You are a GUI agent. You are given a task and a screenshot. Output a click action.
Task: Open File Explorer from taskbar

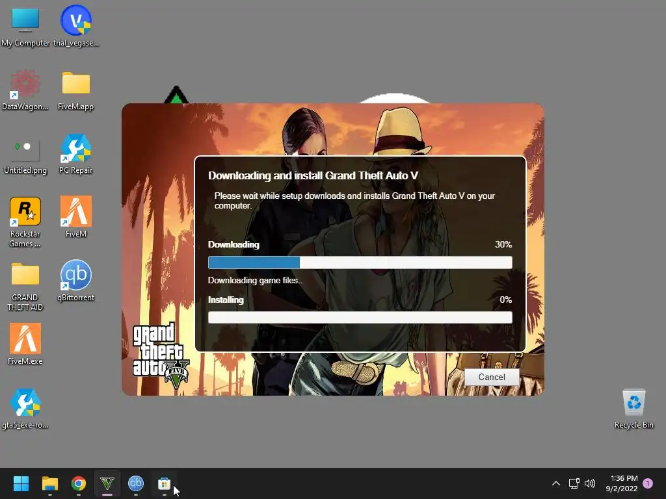pos(49,483)
